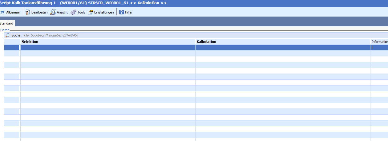
Task: Click the highlighted first row's Kalkulation cell
Action: point(283,48)
